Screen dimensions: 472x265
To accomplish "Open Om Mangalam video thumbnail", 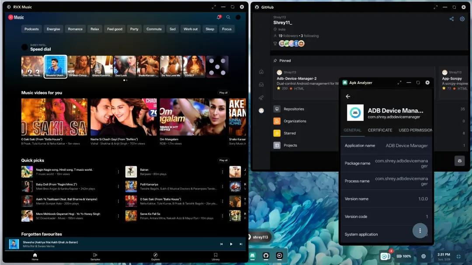I will click(x=193, y=117).
